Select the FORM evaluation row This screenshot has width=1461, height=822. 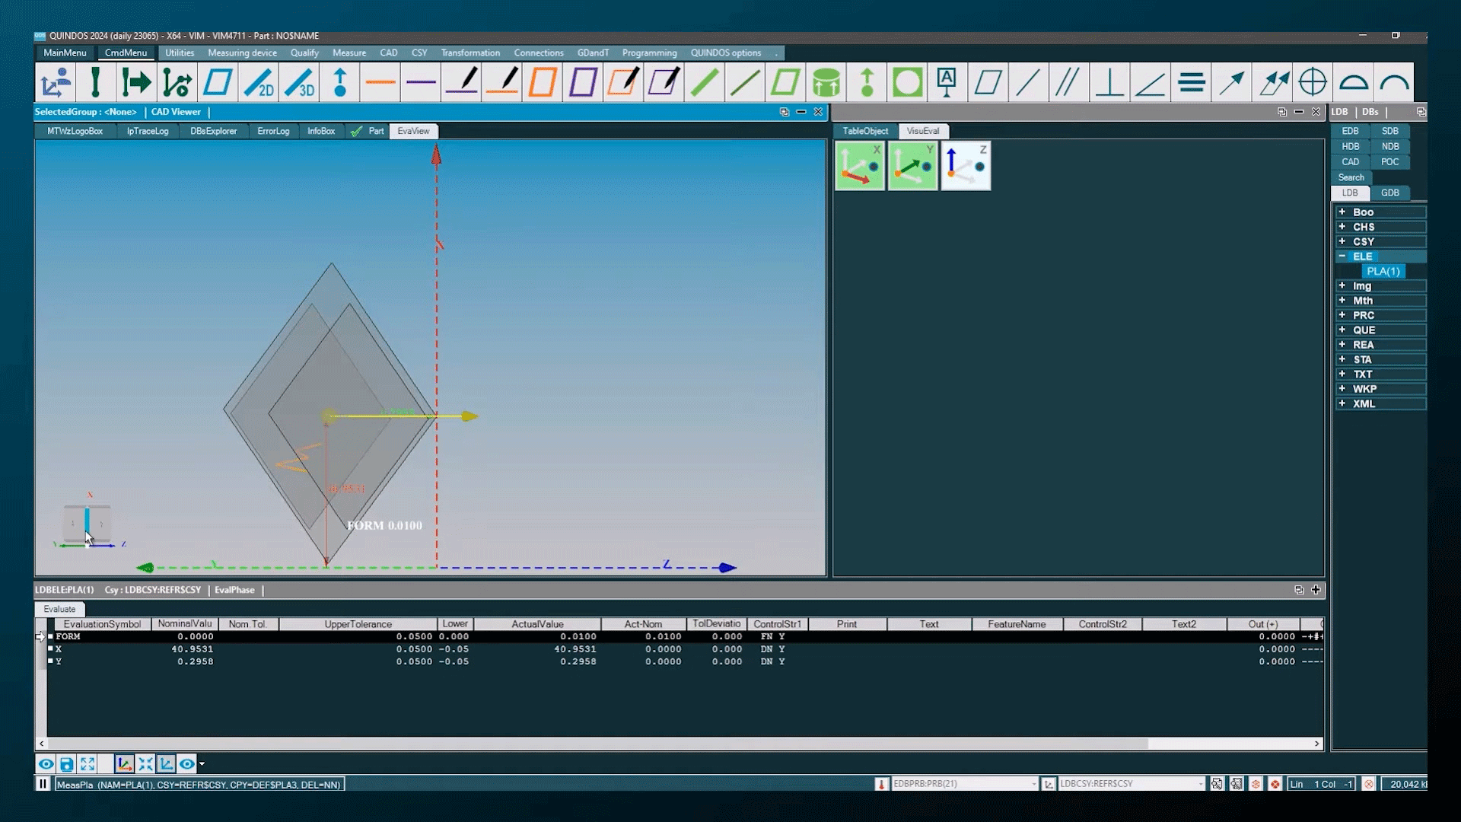(x=68, y=636)
